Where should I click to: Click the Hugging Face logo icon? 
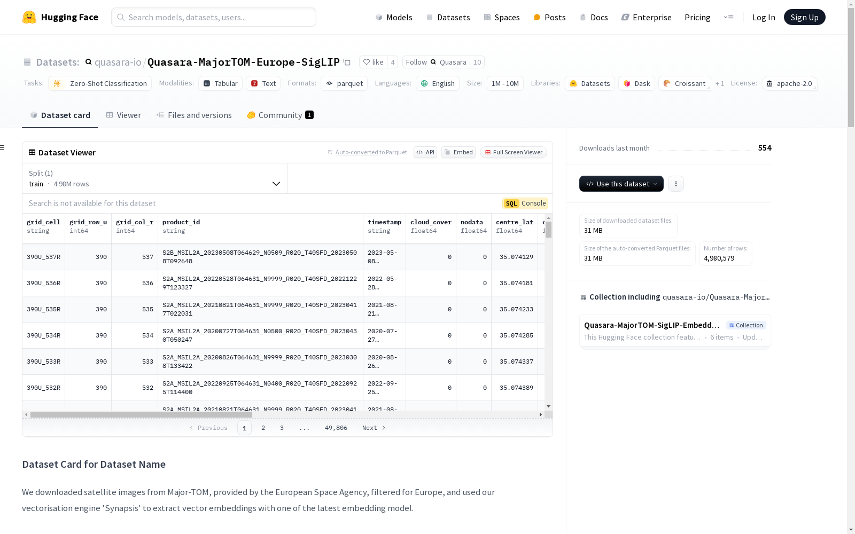click(x=29, y=17)
